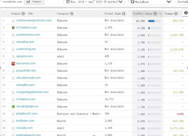Screen dimensions: 188x136
Task: Open omnaling.com link
Action: [25, 42]
